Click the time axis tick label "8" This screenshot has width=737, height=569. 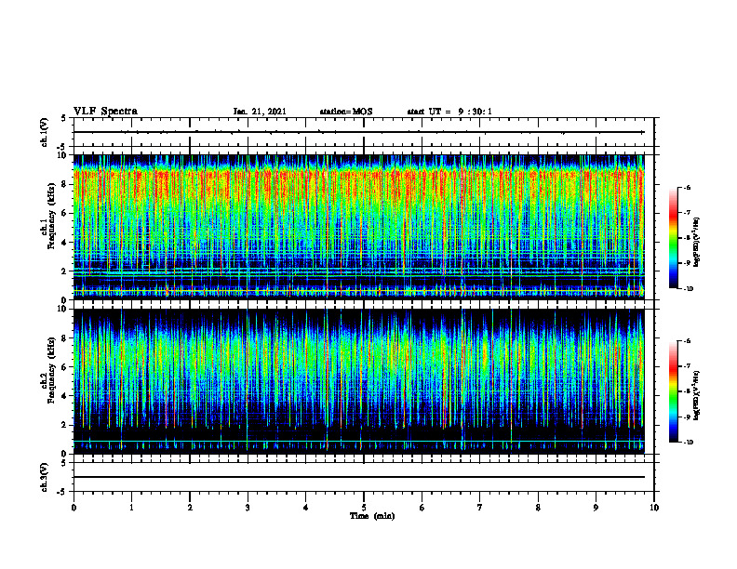[538, 508]
